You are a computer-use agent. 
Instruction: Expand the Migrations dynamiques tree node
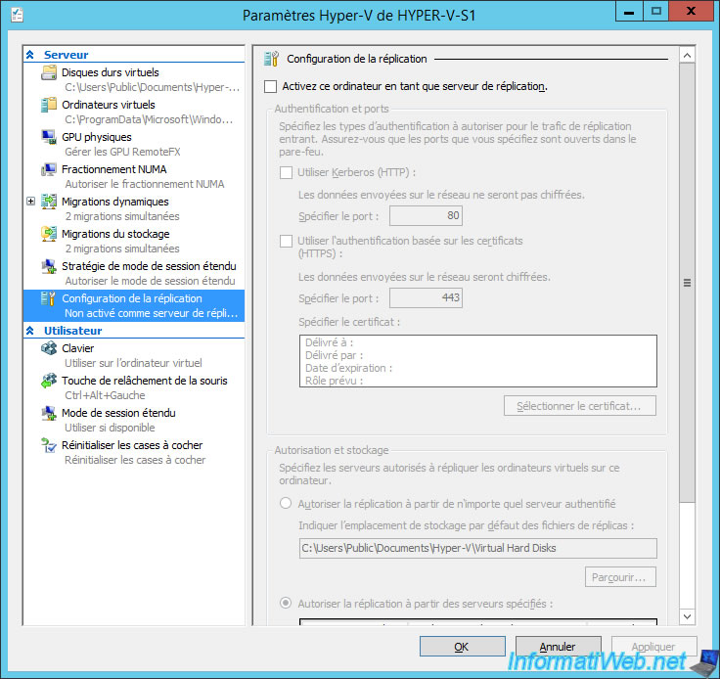pos(30,202)
